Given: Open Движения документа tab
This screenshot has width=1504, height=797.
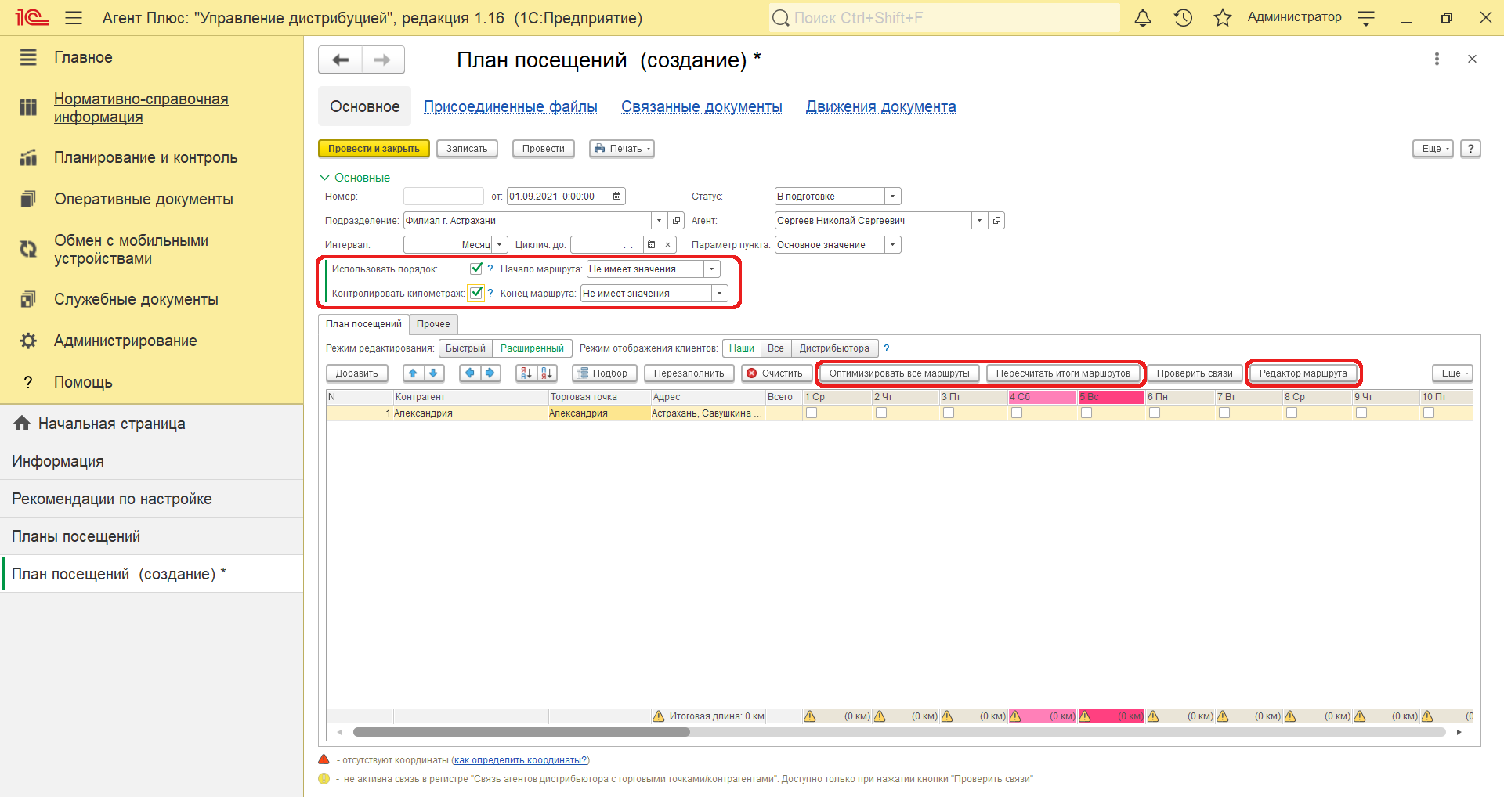Looking at the screenshot, I should 881,106.
